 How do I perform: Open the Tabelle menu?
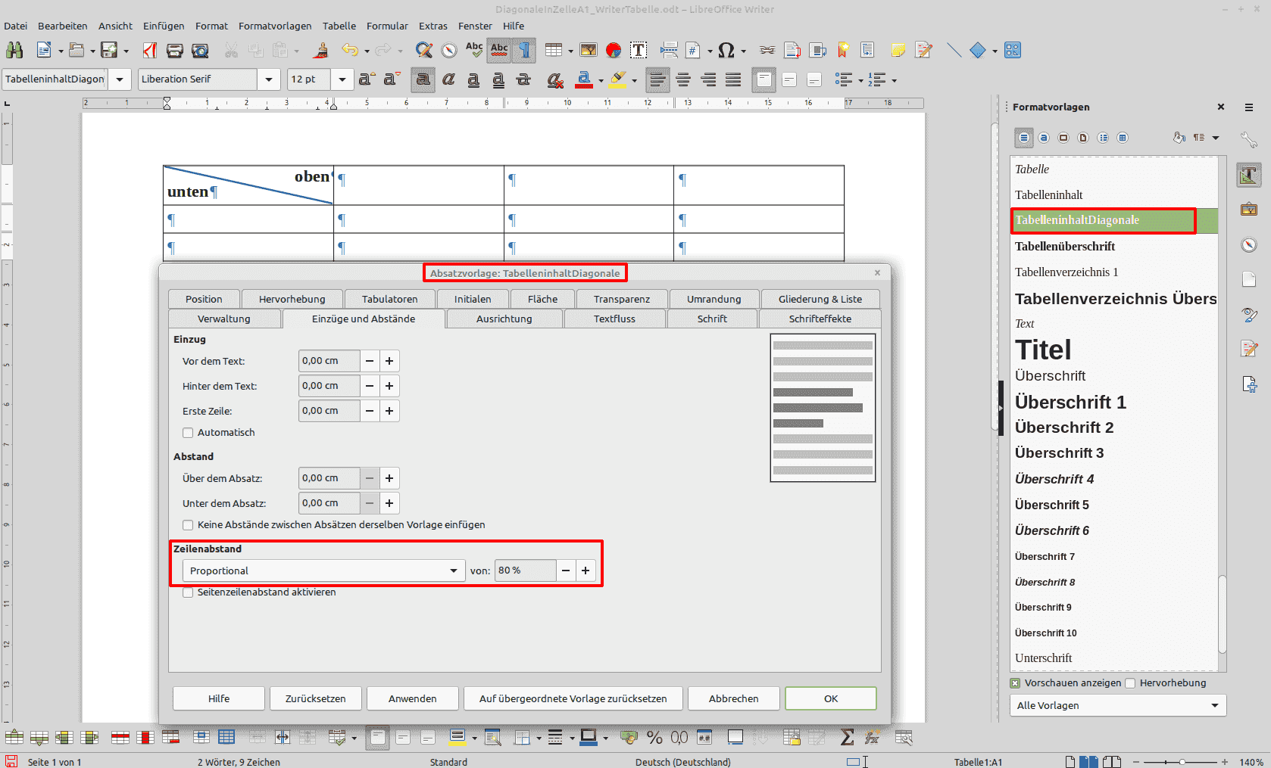click(x=339, y=26)
